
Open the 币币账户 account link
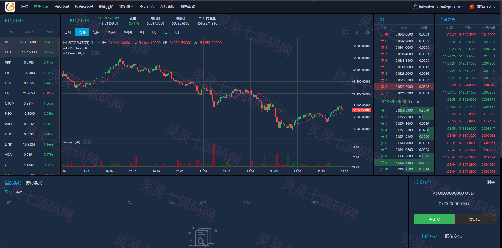(x=422, y=182)
